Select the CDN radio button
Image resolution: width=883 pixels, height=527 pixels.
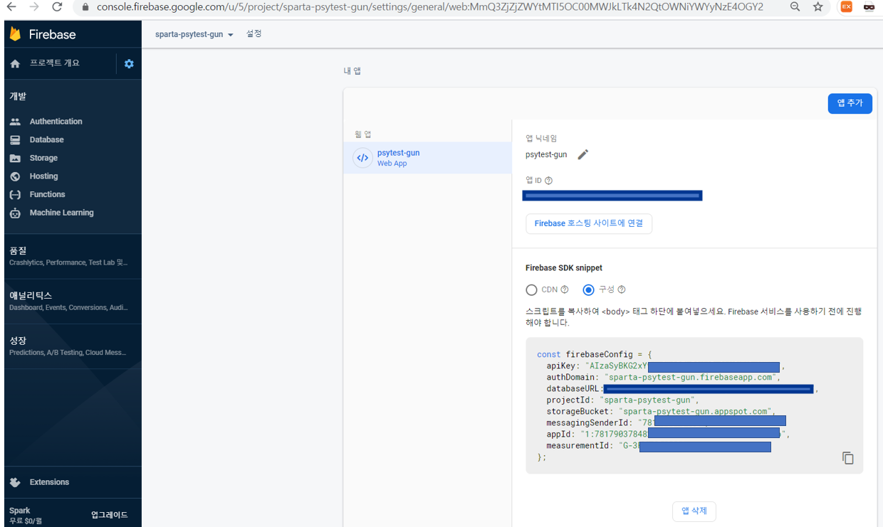pyautogui.click(x=531, y=289)
